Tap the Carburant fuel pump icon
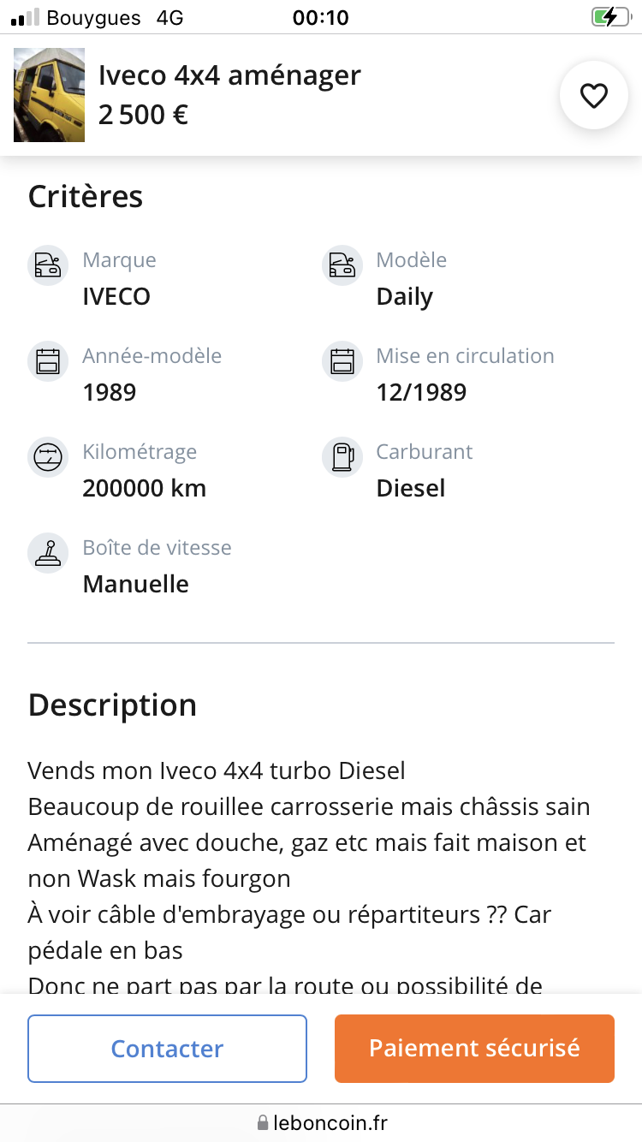Viewport: 642px width, 1142px height. pyautogui.click(x=342, y=457)
